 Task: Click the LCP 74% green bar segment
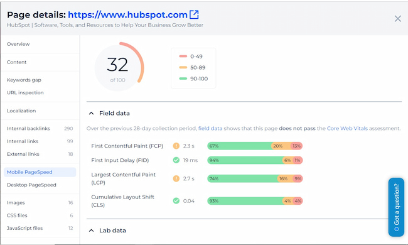[242, 178]
